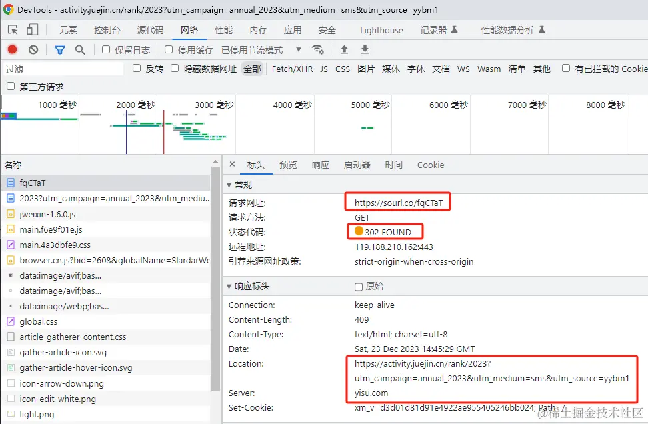The image size is (648, 424).
Task: Toggle the 反转 checkbox
Action: pyautogui.click(x=137, y=68)
